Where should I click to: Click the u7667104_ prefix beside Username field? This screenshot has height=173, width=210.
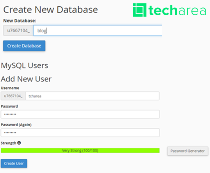pyautogui.click(x=13, y=96)
